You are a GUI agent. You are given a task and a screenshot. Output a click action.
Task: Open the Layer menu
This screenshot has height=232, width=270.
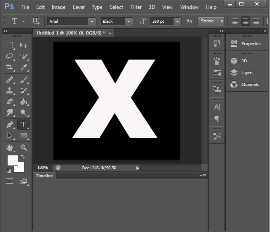tap(79, 7)
